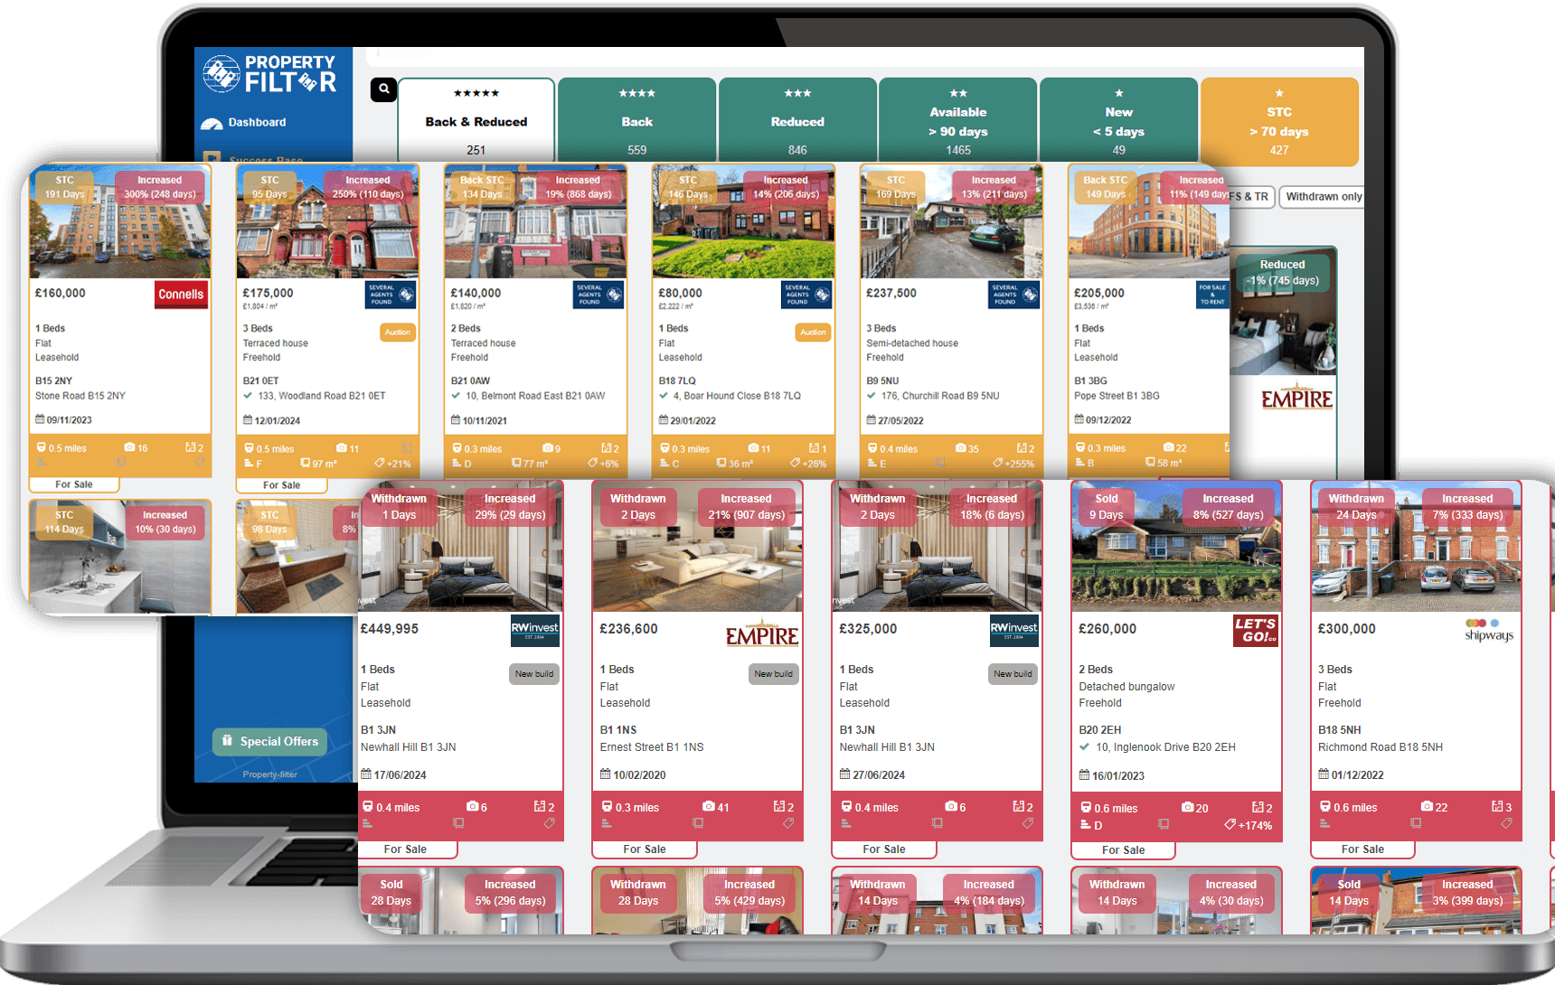Image resolution: width=1555 pixels, height=985 pixels.
Task: Click the Empire logo on £236,600 card
Action: 762,634
